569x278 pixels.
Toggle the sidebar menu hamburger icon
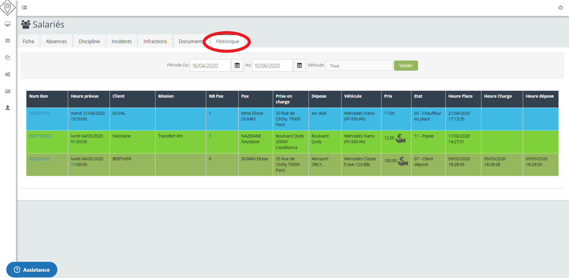pyautogui.click(x=25, y=7)
